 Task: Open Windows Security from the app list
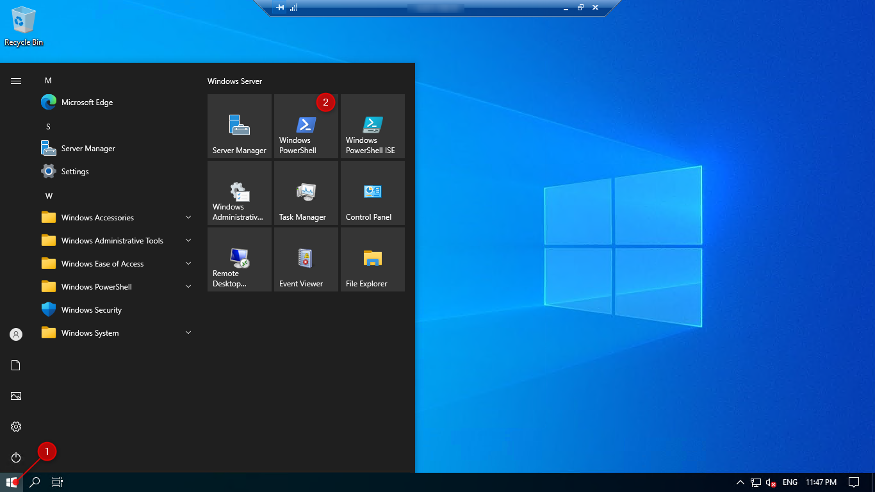point(91,310)
